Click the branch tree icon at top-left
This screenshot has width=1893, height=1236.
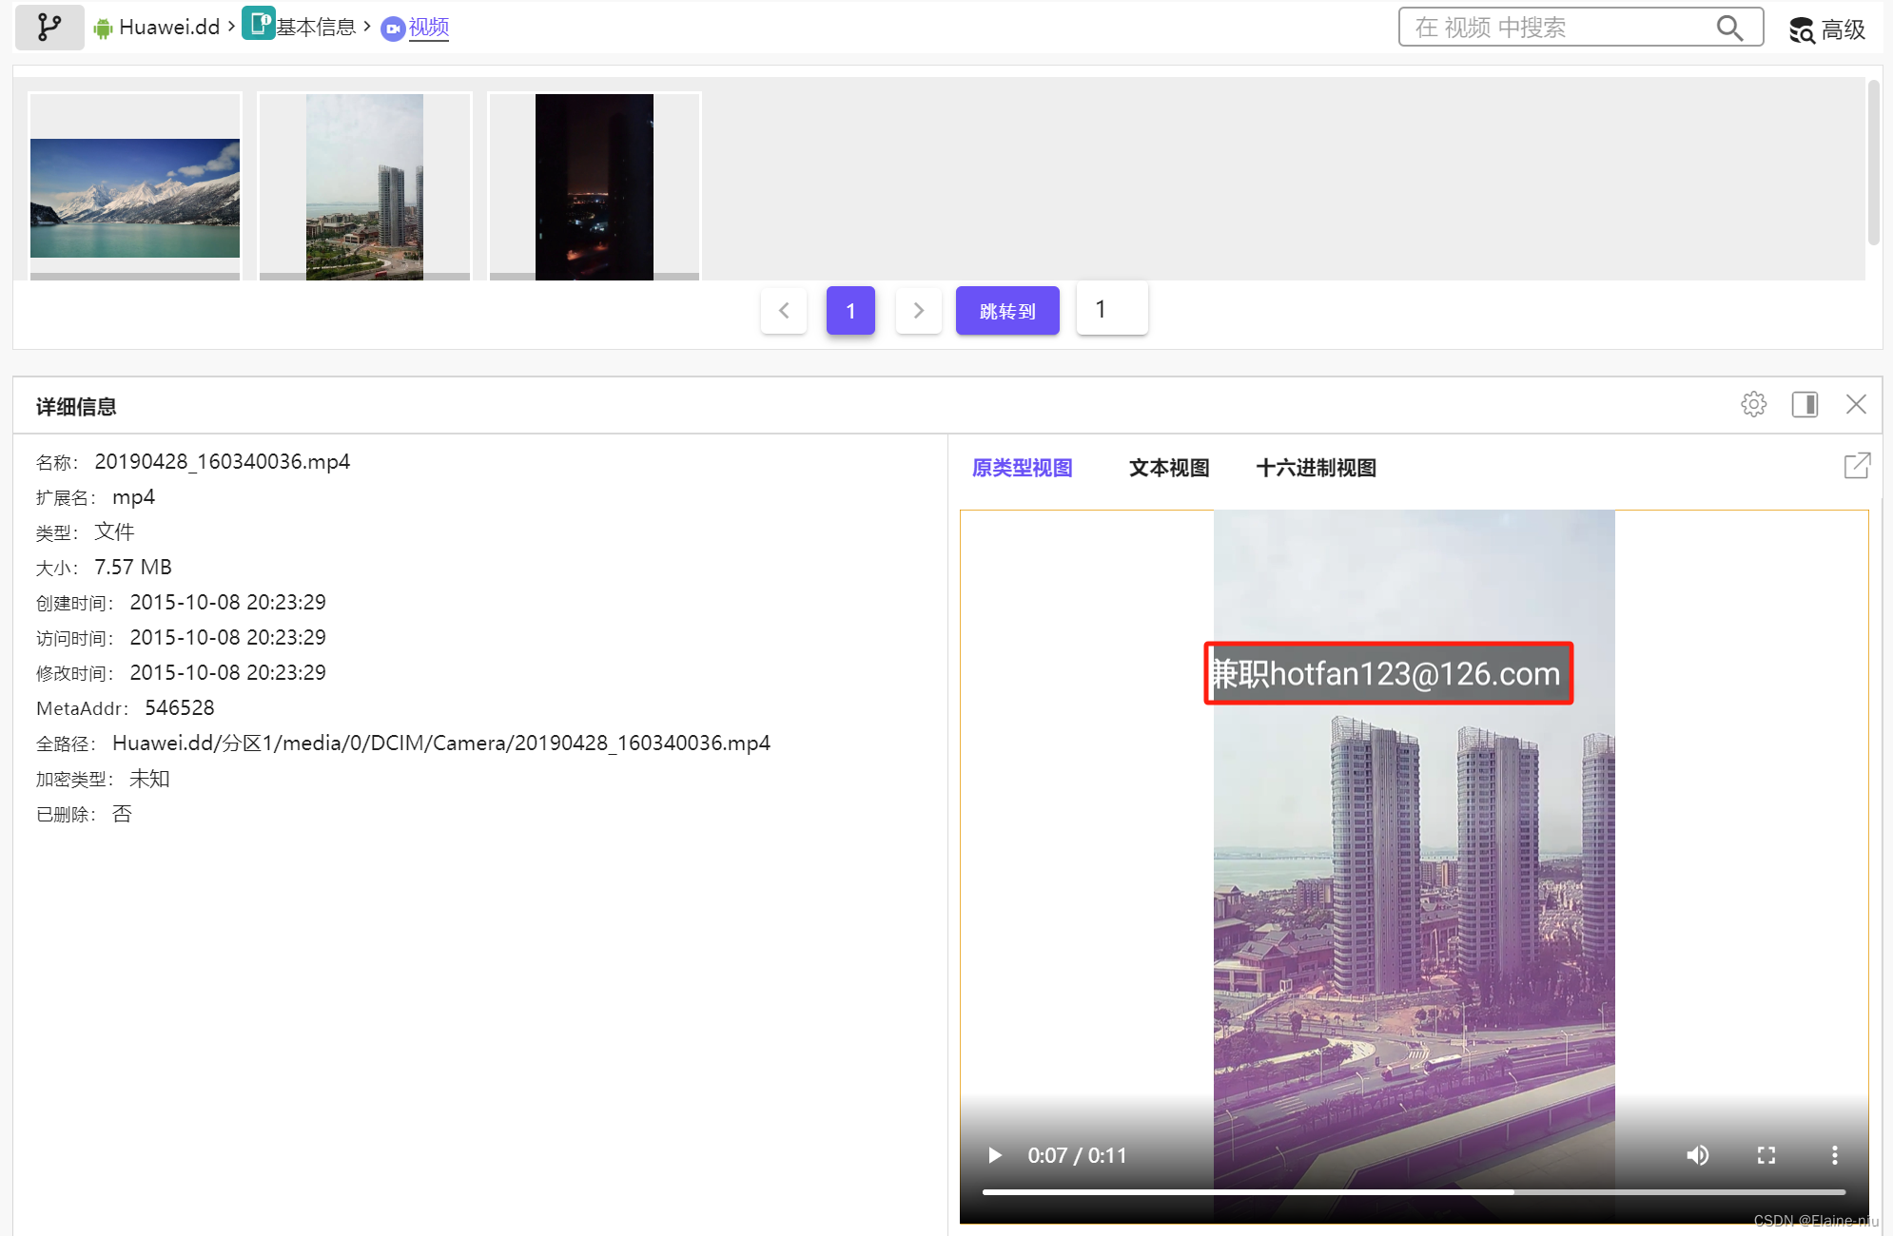49,28
